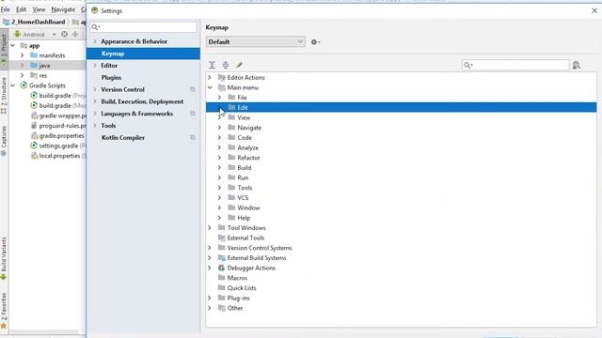Click the locate target icon in project toolbar

[65, 34]
